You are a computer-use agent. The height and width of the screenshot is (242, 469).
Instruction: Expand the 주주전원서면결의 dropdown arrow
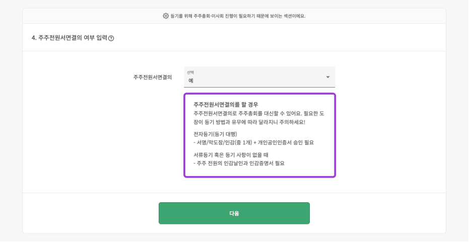pos(327,77)
